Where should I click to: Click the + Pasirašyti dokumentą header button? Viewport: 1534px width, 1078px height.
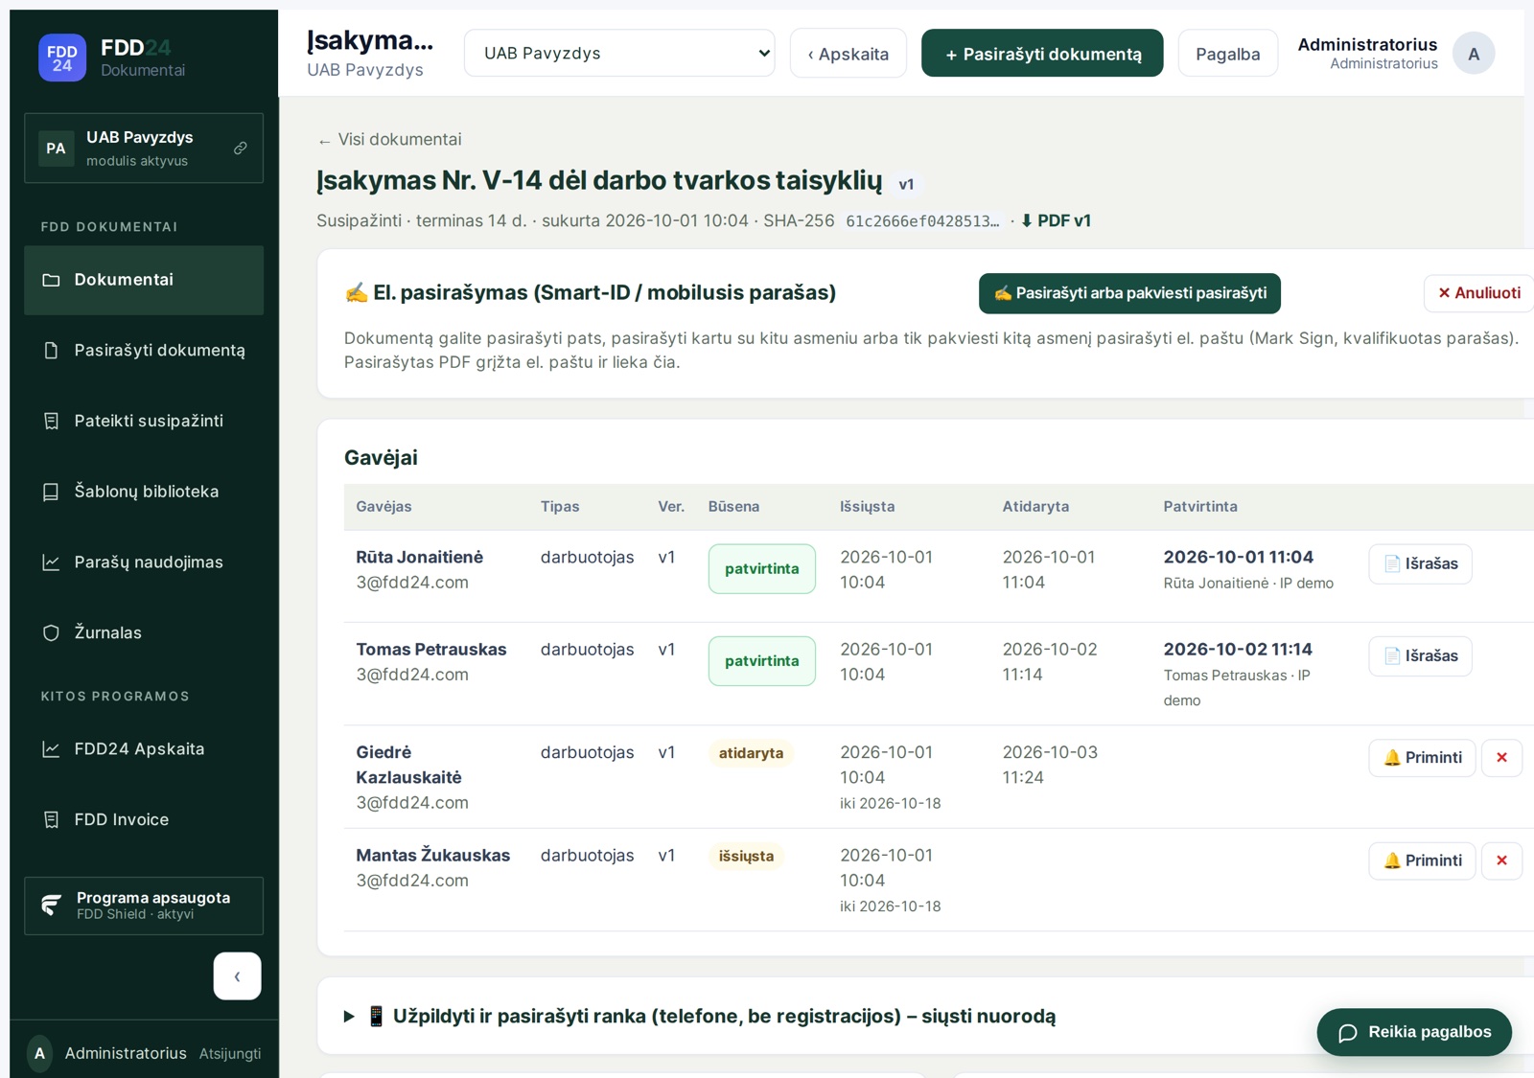(x=1042, y=53)
